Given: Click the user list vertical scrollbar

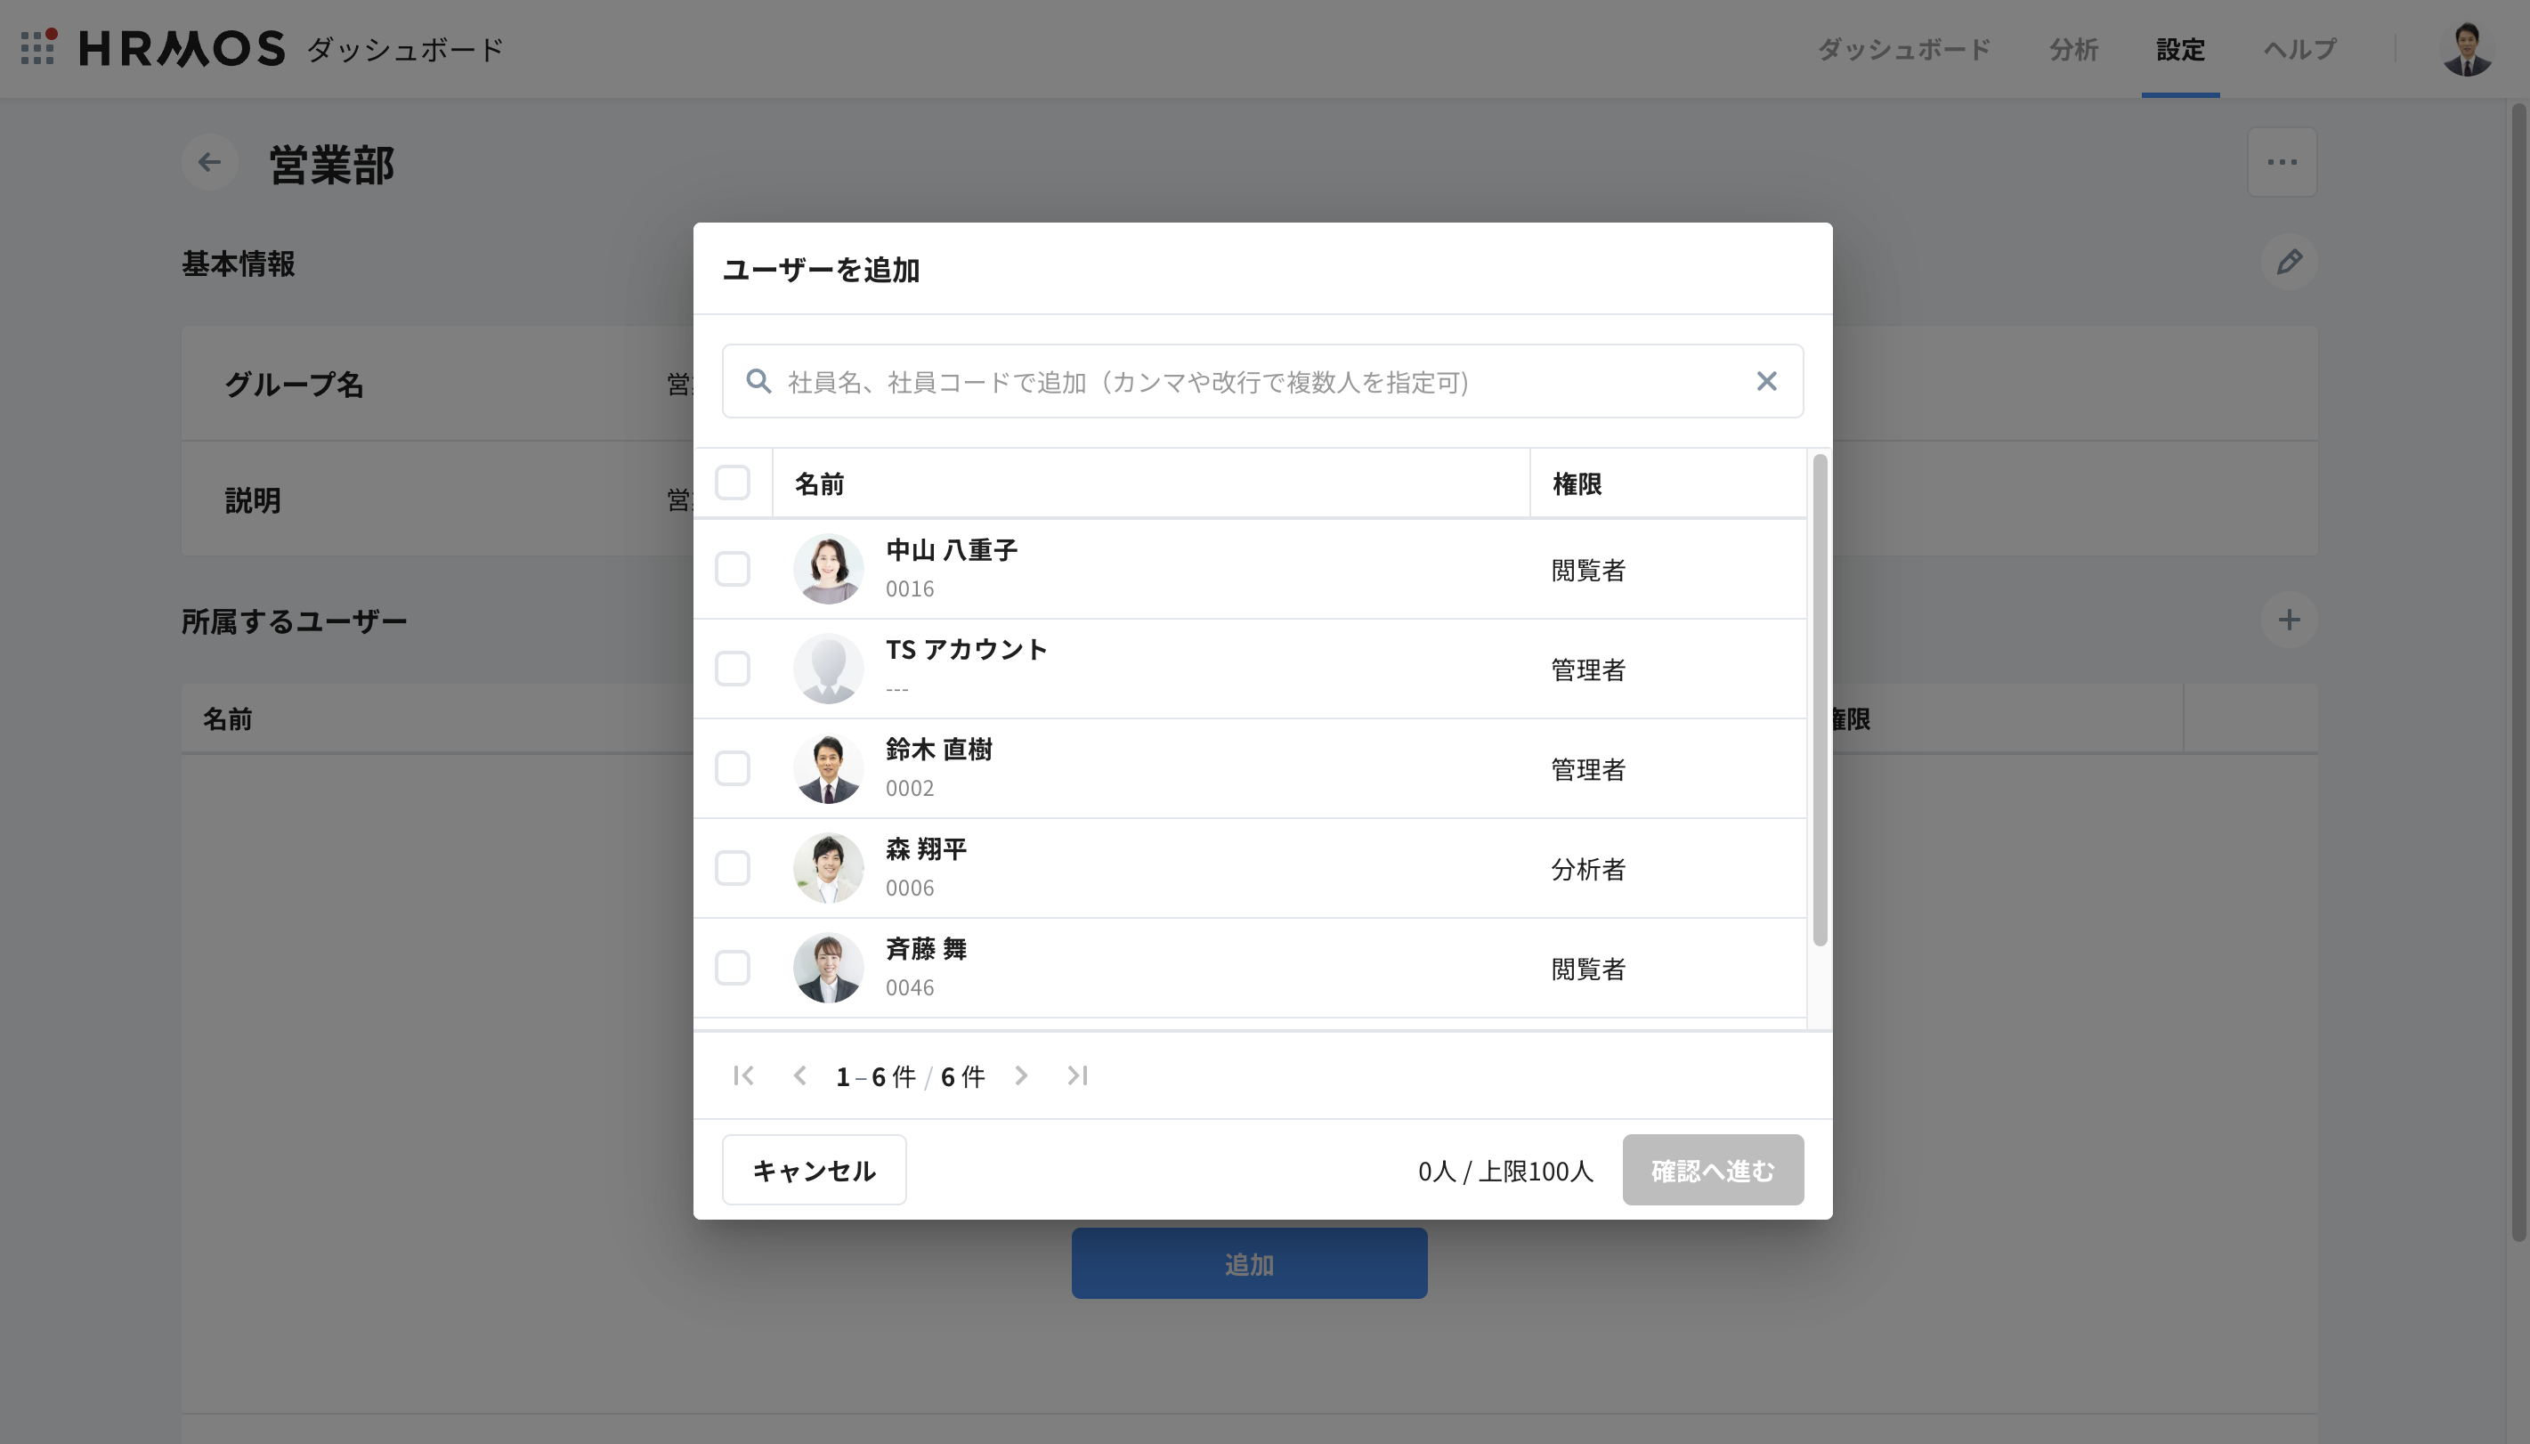Looking at the screenshot, I should pos(1820,699).
